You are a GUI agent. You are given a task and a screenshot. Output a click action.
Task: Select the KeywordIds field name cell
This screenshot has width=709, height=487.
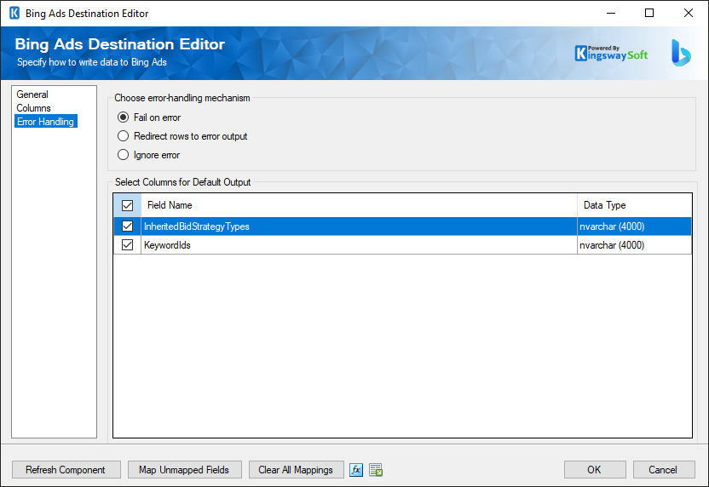[359, 245]
